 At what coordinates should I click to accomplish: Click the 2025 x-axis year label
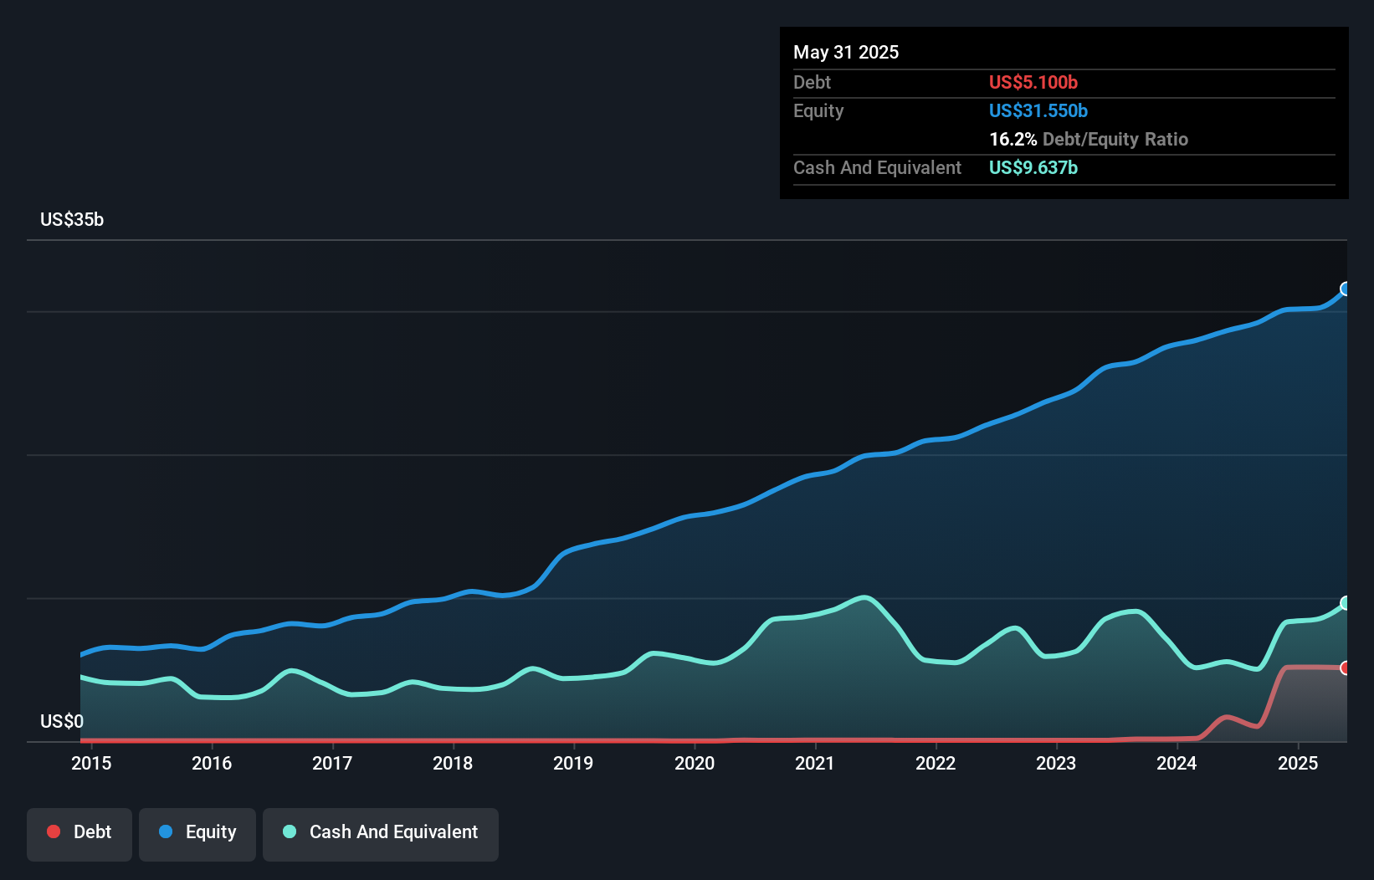(x=1297, y=763)
